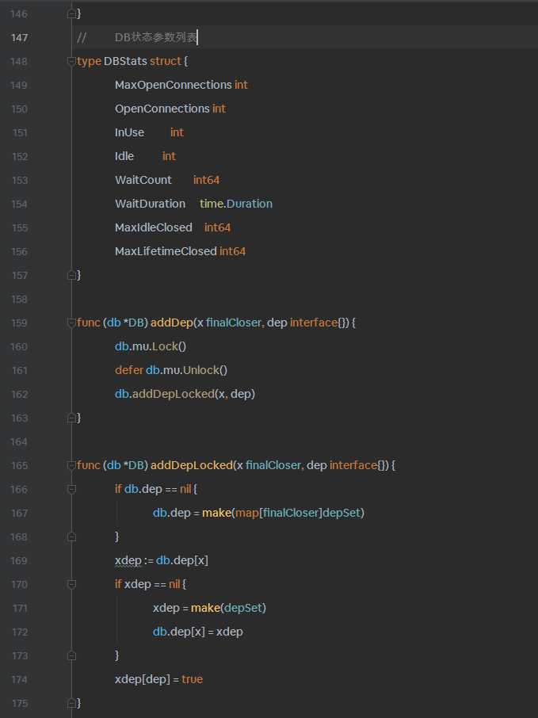
Task: Click the DB状态参数列表 comment
Action: click(x=155, y=37)
